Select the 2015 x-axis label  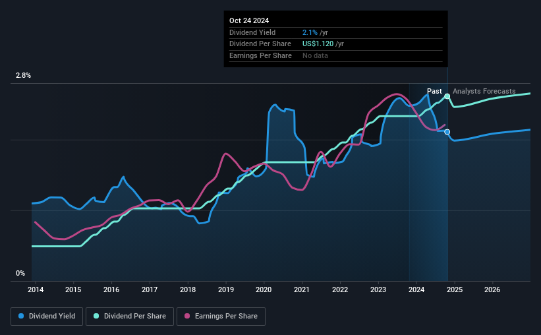[x=73, y=289]
